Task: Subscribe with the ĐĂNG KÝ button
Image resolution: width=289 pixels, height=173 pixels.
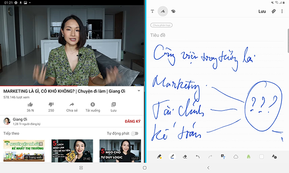Action: click(x=132, y=122)
